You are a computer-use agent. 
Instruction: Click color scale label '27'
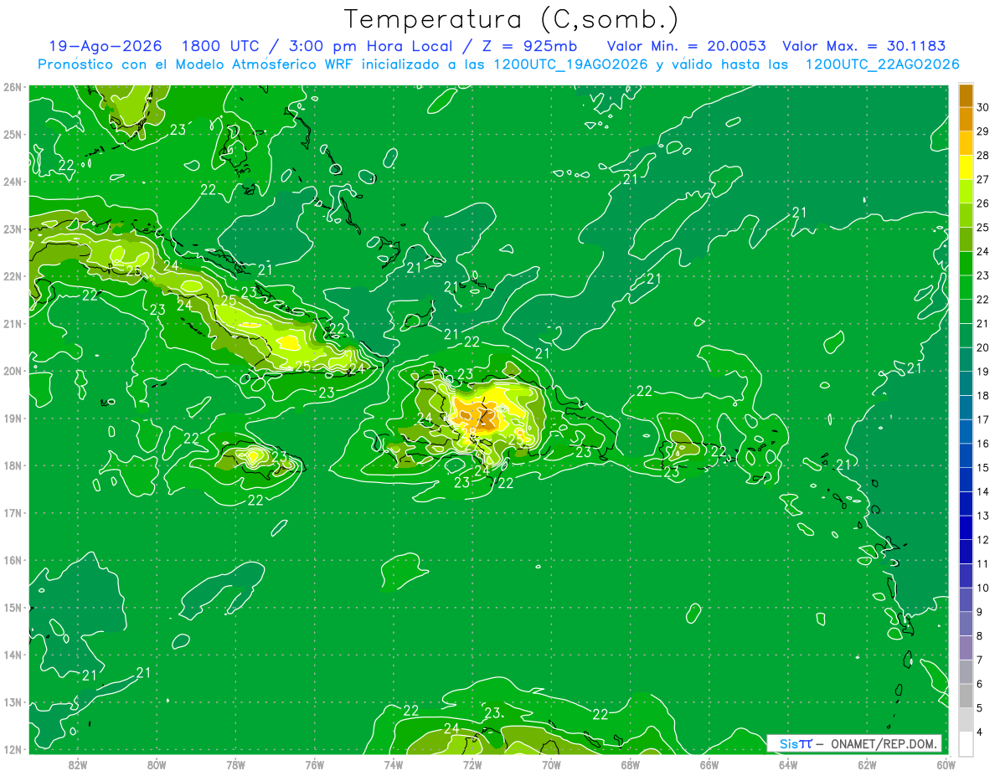983,179
